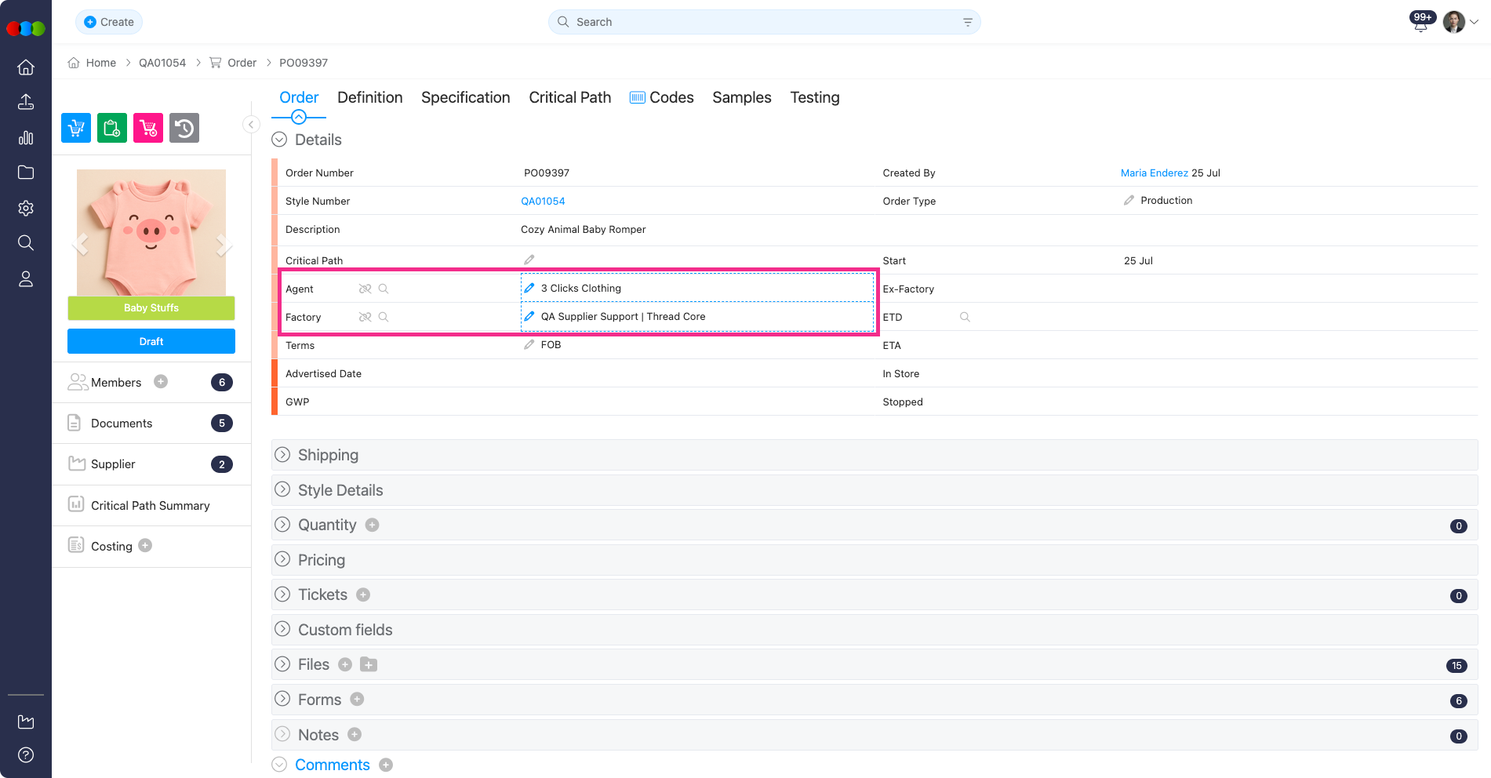
Task: Open the history clock icon
Action: point(184,128)
